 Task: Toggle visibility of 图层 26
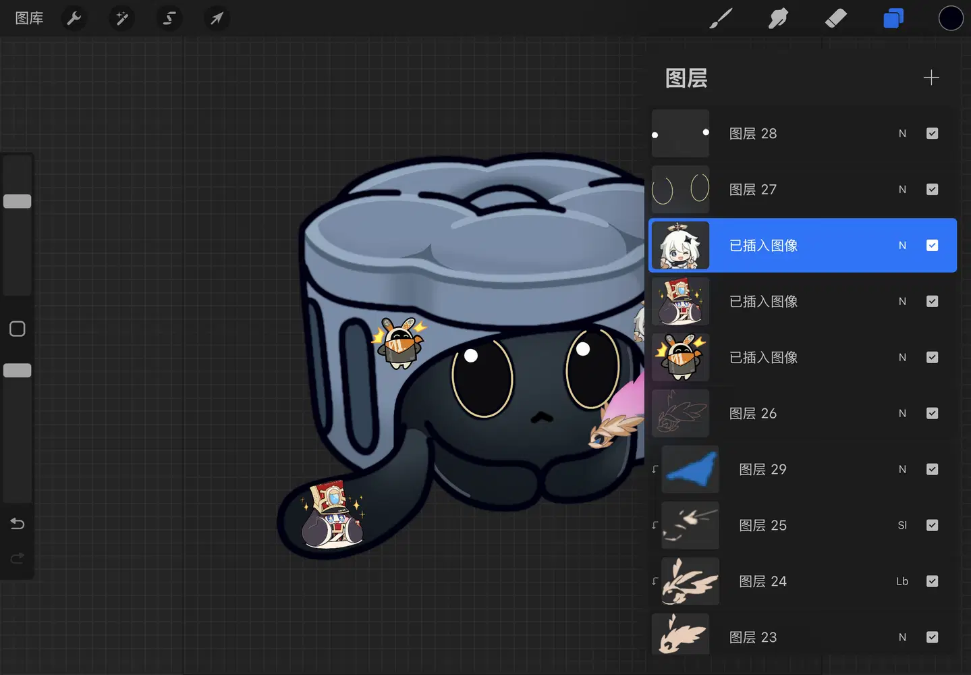click(932, 413)
